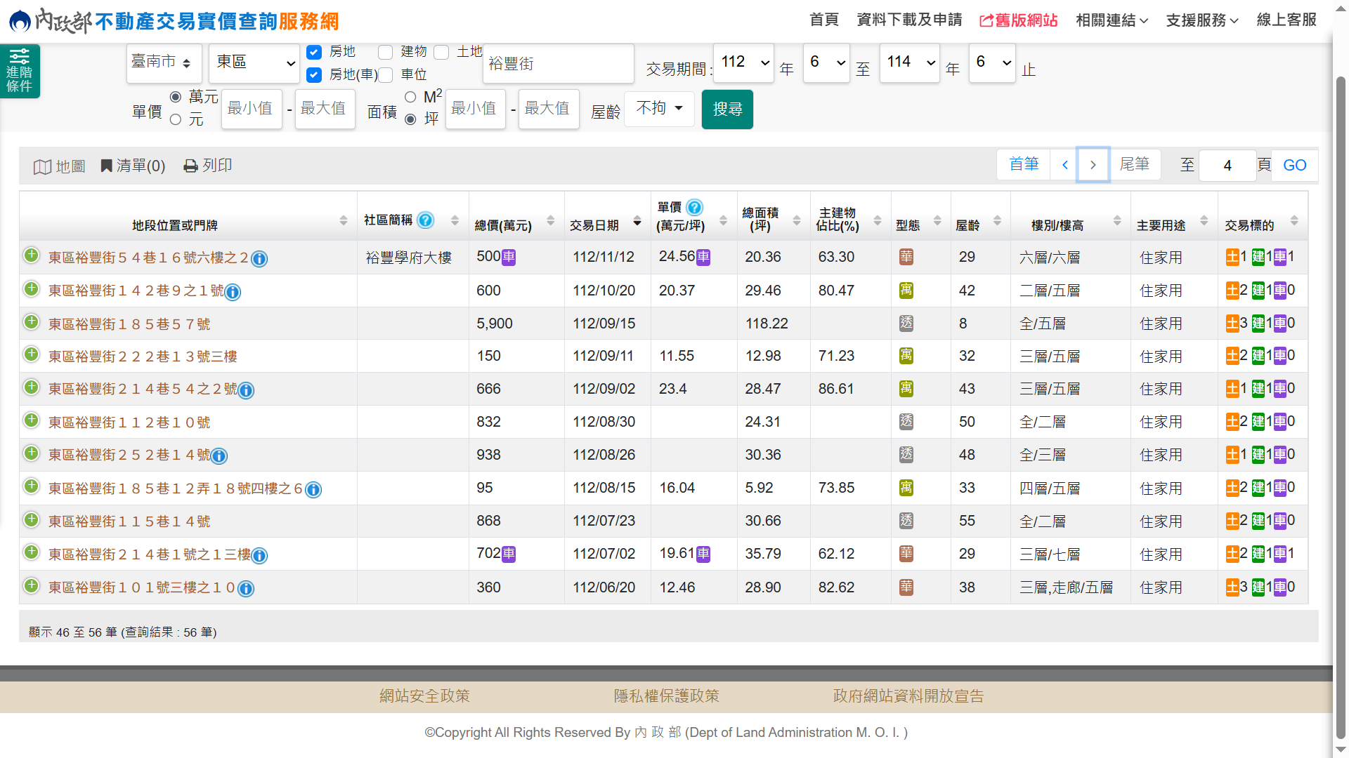The width and height of the screenshot is (1349, 758).
Task: Toggle the 房地(車) checkbox
Action: point(314,75)
